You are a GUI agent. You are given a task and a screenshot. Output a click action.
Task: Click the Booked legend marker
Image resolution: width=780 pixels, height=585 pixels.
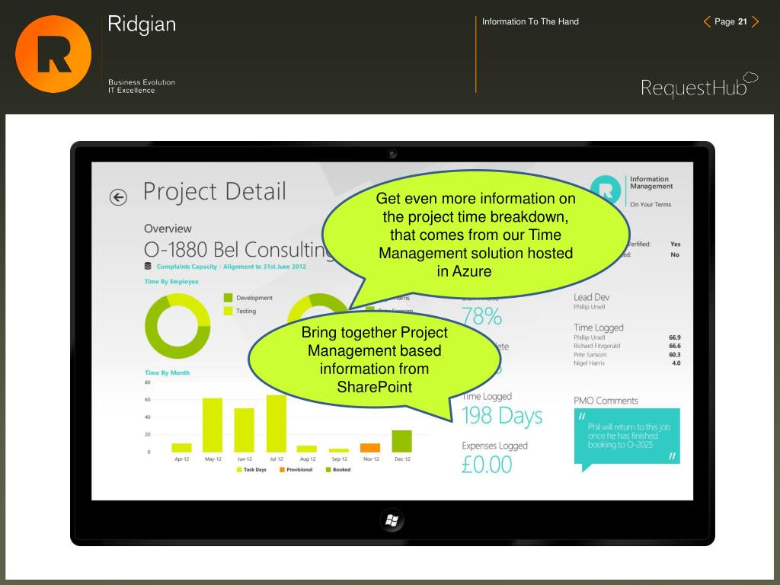click(x=328, y=469)
